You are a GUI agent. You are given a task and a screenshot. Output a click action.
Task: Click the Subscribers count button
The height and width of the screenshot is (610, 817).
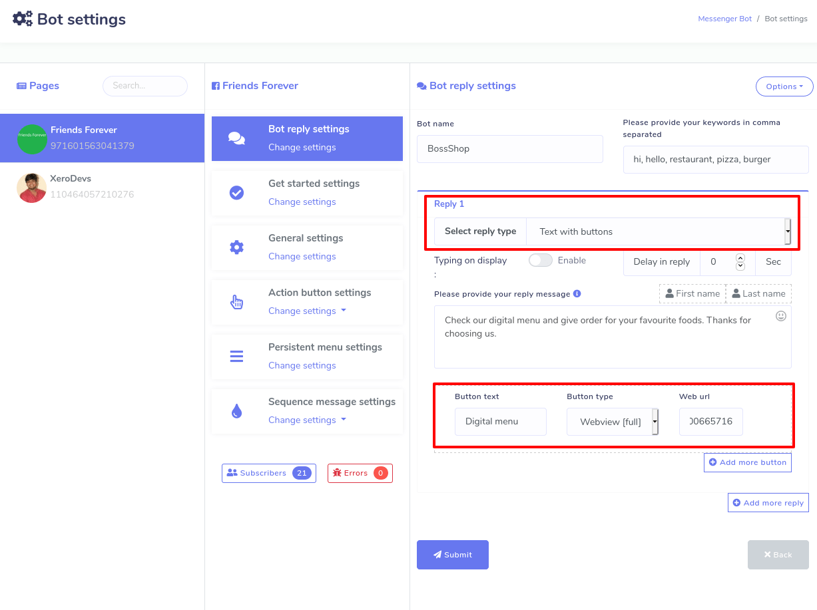268,473
